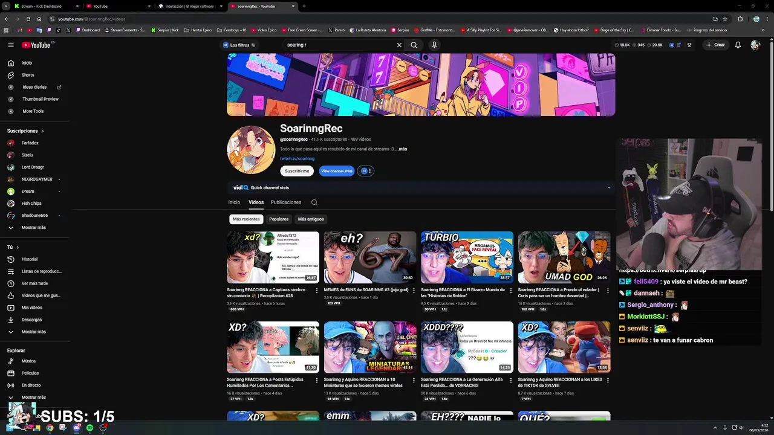Screen dimensions: 774x435
Task: Bookmark this page with the star icon
Action: pyautogui.click(x=725, y=19)
